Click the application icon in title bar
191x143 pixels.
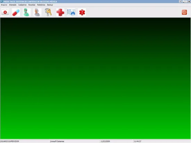coord(2,1)
